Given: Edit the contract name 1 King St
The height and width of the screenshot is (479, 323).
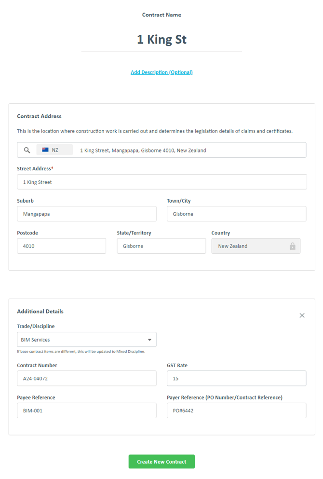Looking at the screenshot, I should pyautogui.click(x=161, y=39).
